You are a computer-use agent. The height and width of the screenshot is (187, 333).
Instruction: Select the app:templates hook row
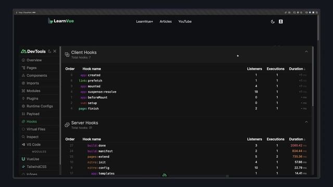[x=186, y=173]
